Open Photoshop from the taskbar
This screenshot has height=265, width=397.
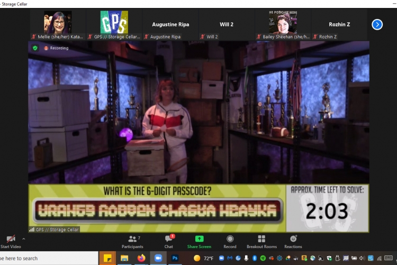174,258
